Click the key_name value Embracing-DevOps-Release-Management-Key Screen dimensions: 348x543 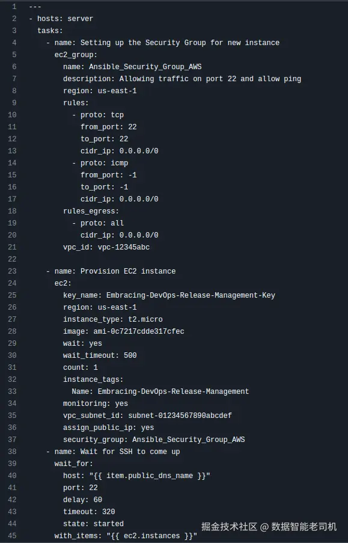[x=191, y=295]
